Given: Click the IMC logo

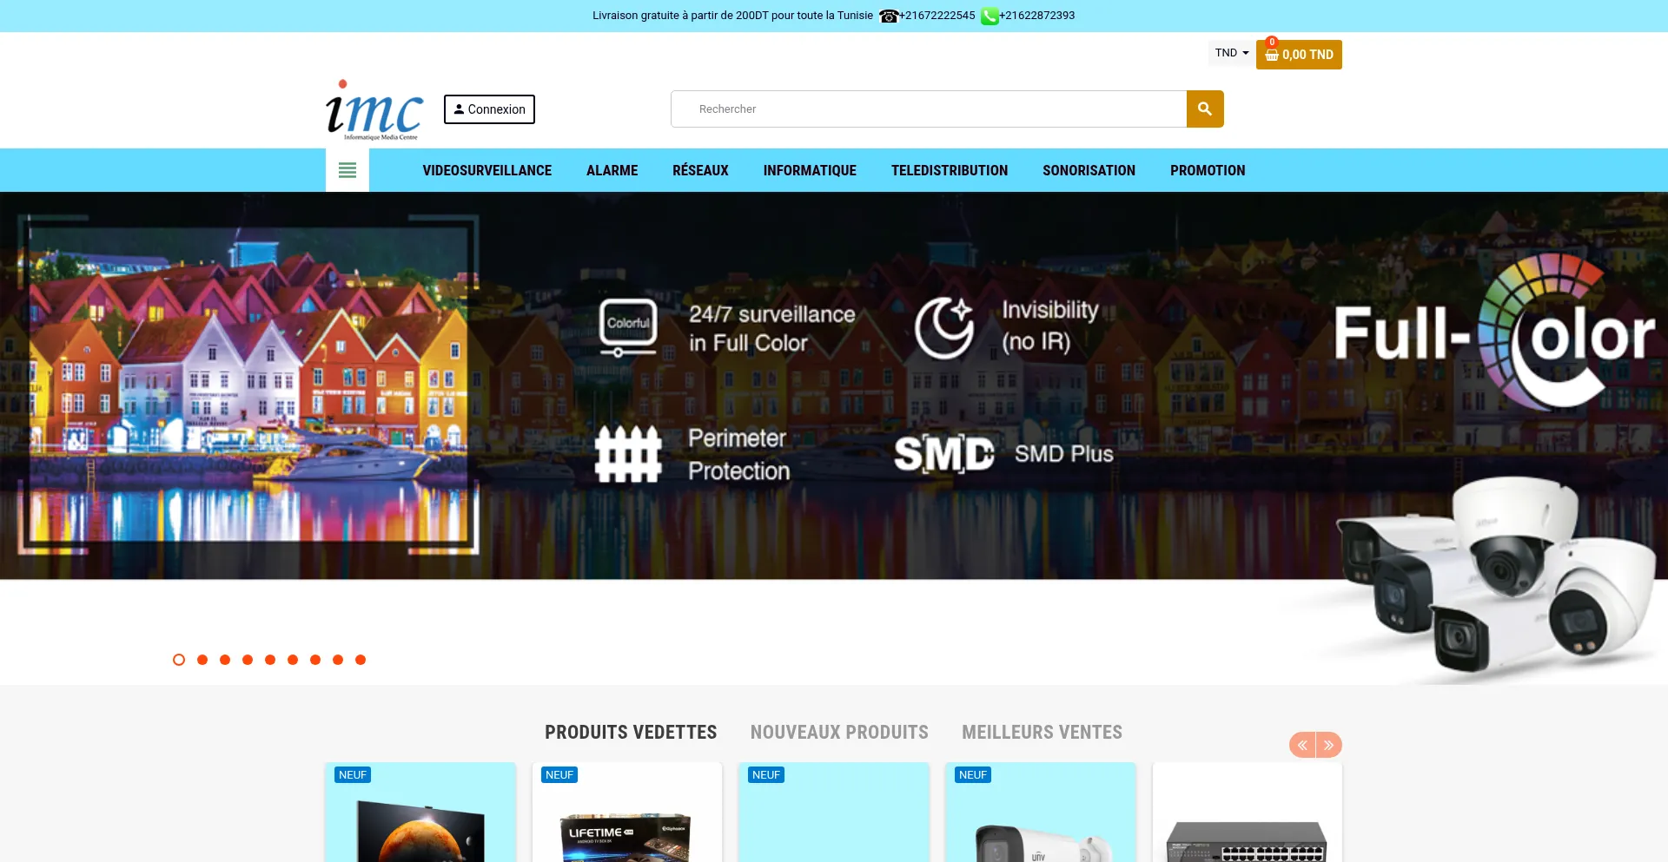Looking at the screenshot, I should click(374, 110).
